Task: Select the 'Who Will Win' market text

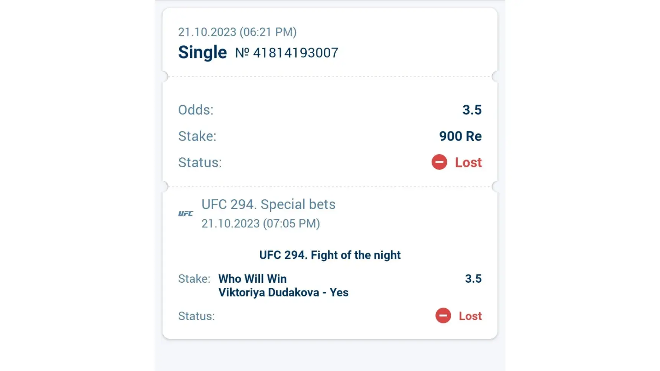Action: pos(252,279)
